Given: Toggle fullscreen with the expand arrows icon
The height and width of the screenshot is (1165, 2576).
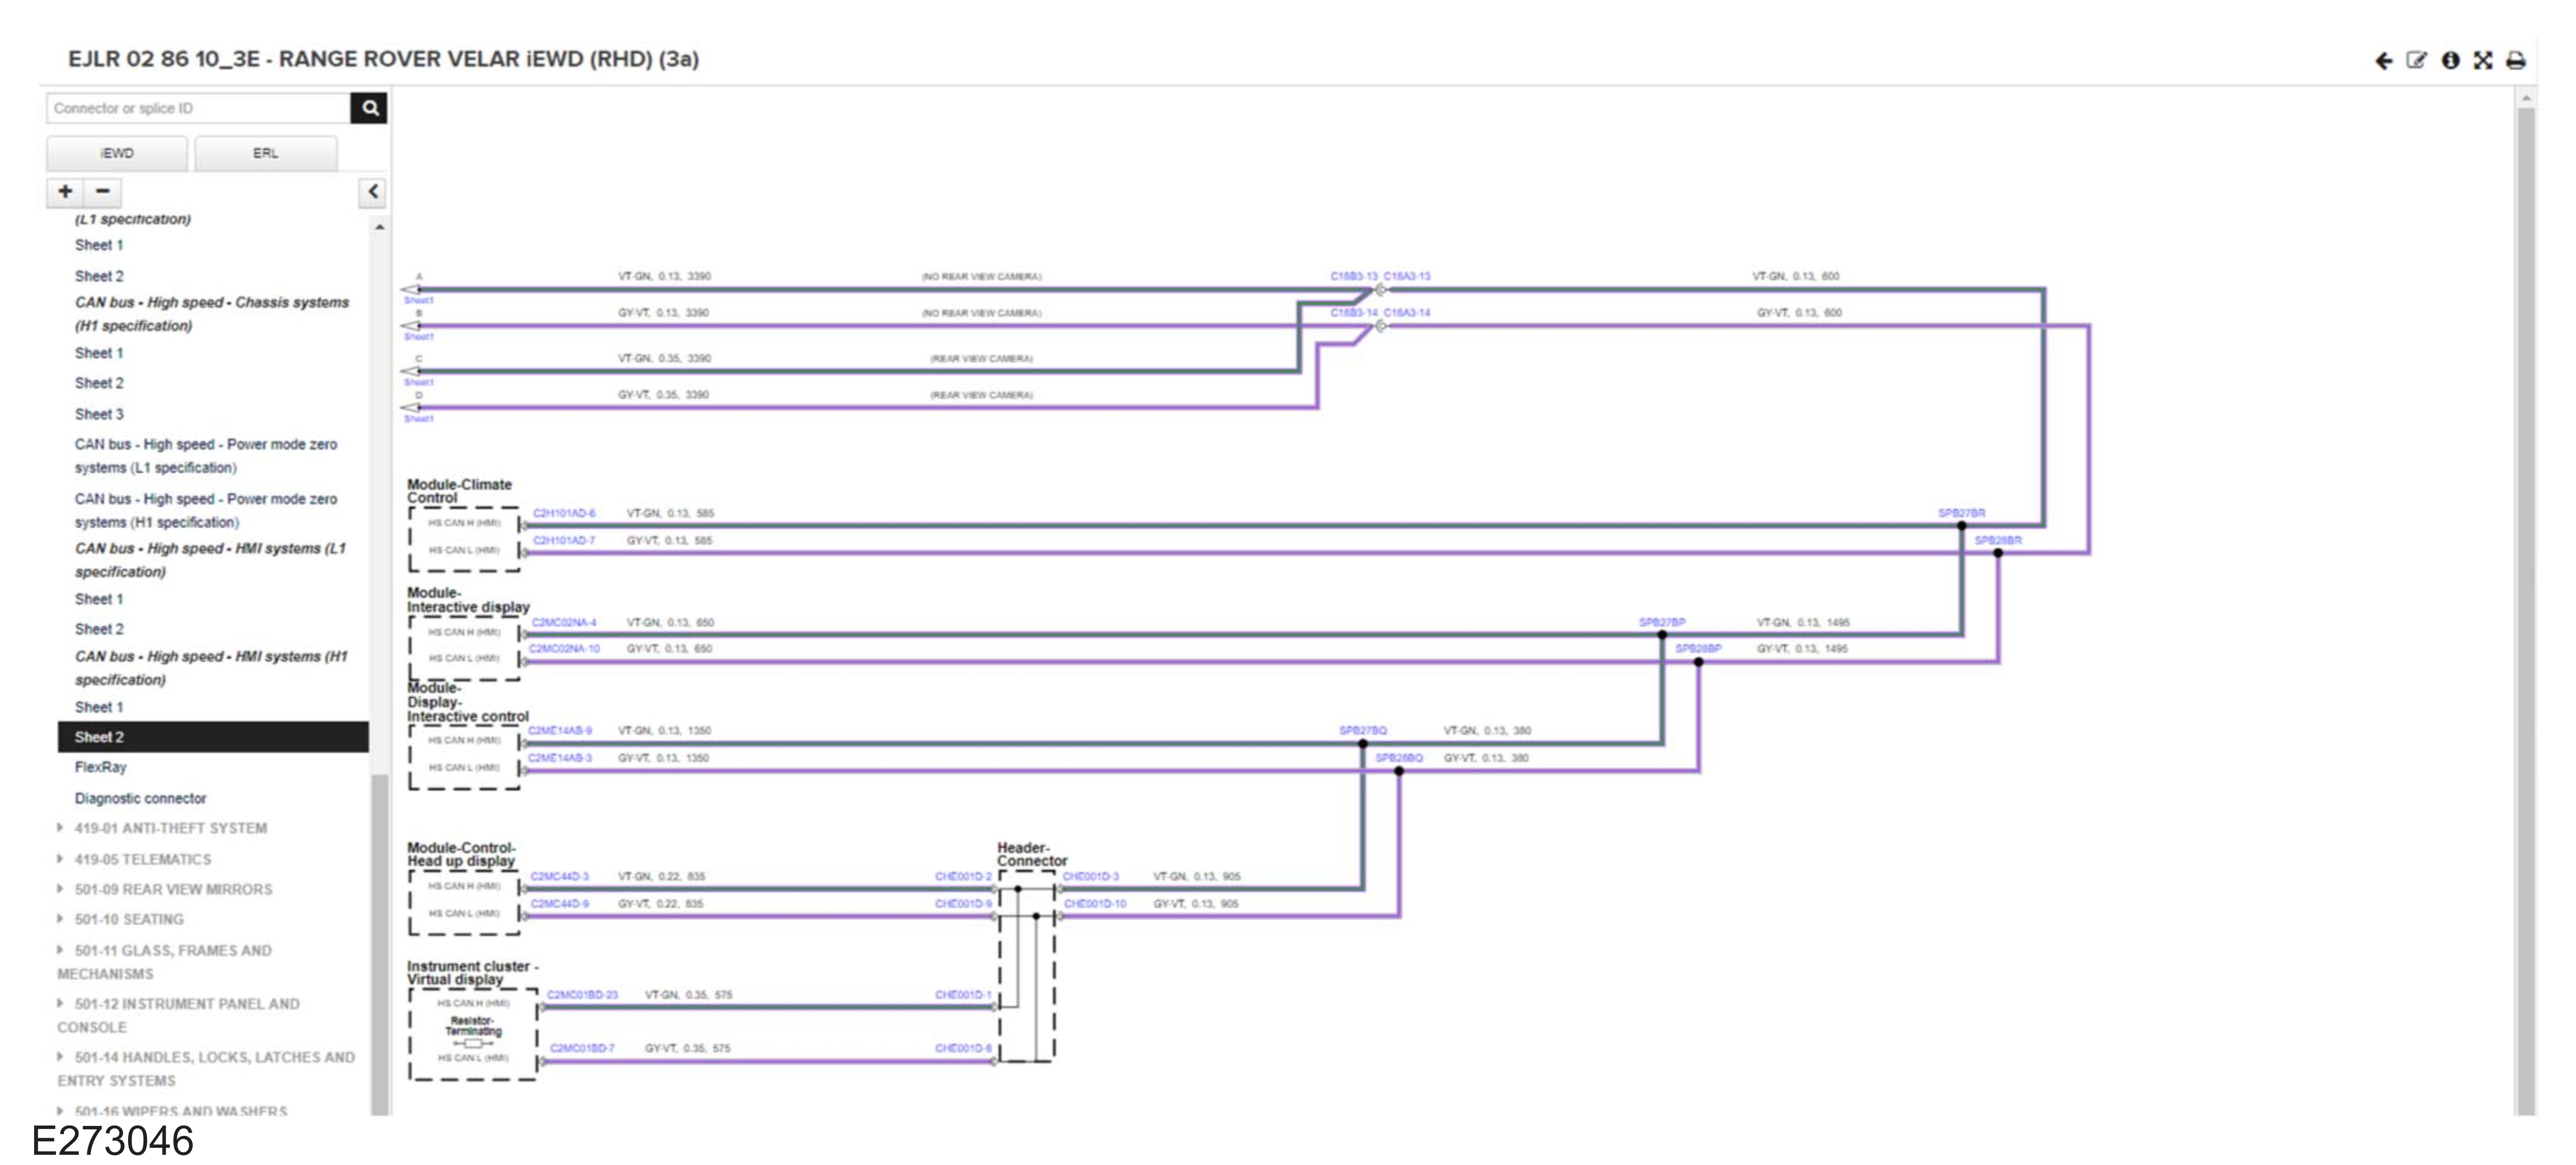Looking at the screenshot, I should 2483,61.
